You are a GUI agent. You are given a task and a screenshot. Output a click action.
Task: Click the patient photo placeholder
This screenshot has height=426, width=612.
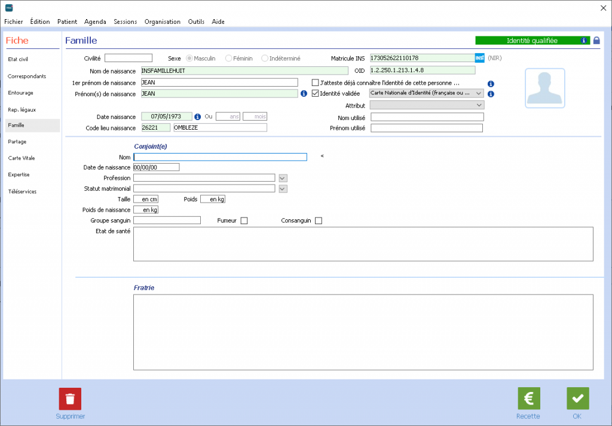tap(545, 88)
